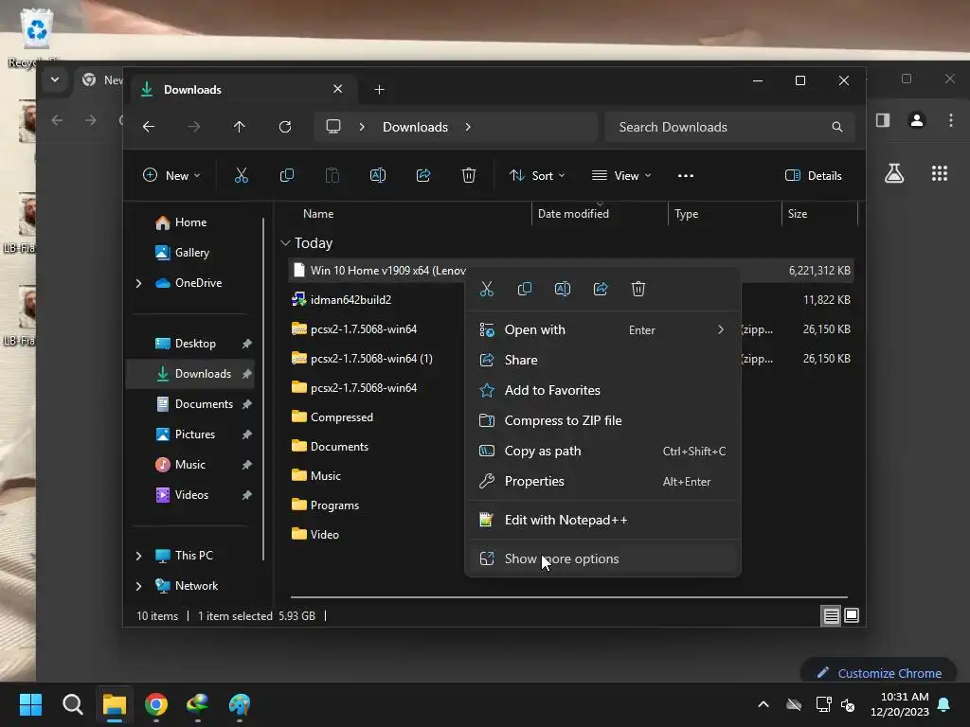The image size is (970, 727).
Task: Open Chrome Labs flask icon
Action: (894, 173)
